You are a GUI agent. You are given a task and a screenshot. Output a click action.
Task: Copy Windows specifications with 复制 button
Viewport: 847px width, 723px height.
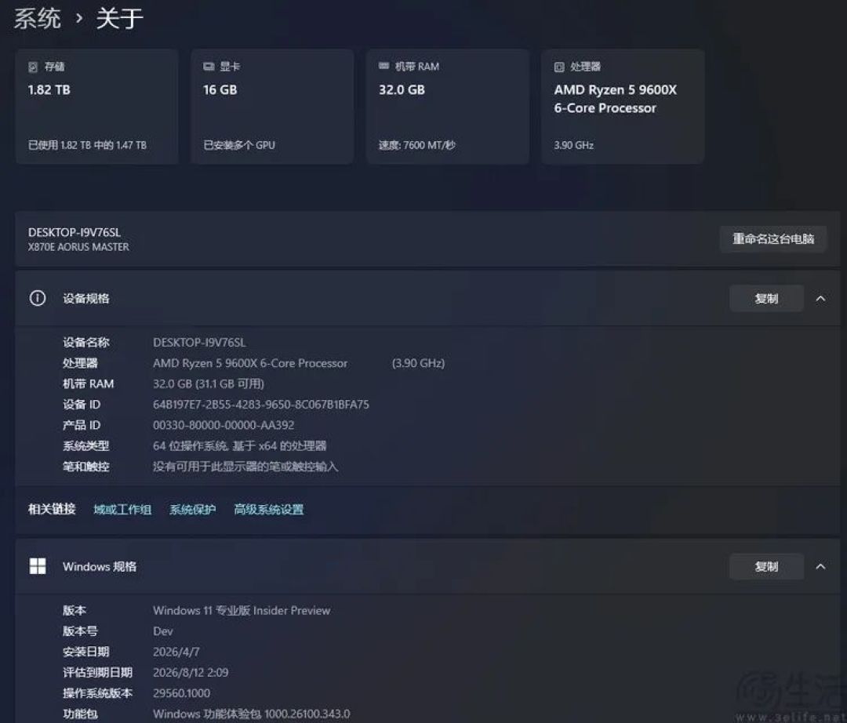766,566
